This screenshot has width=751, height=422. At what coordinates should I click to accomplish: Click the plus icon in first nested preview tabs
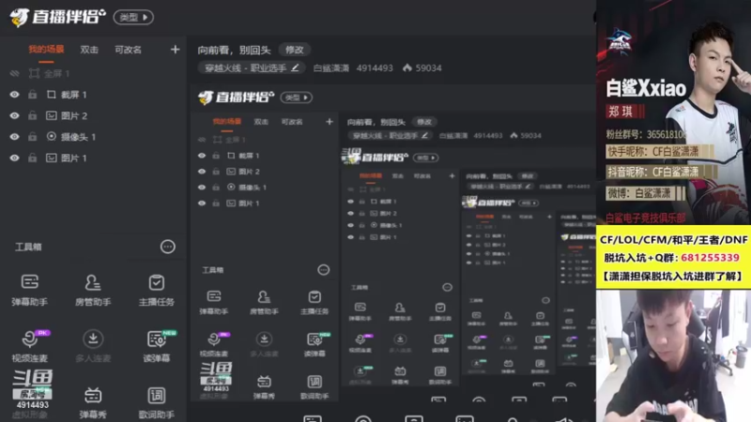[x=330, y=122]
